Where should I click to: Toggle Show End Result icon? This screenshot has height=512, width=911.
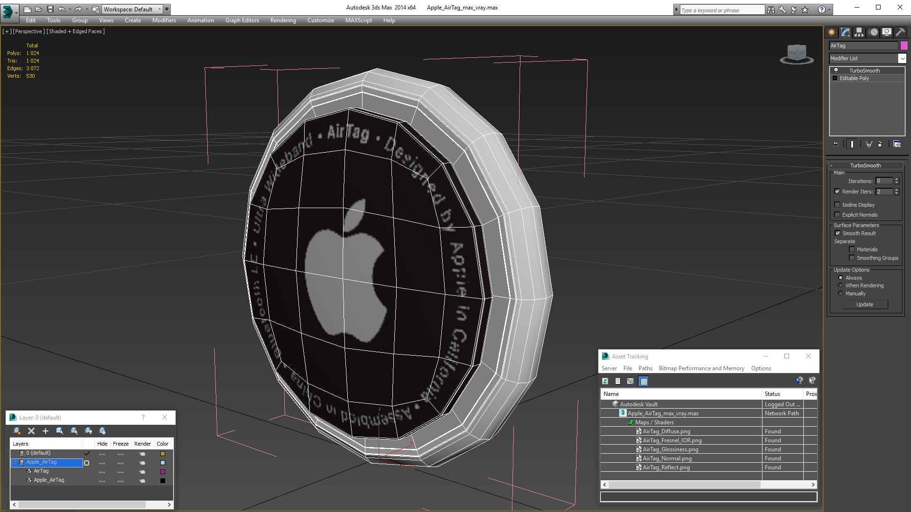[852, 144]
